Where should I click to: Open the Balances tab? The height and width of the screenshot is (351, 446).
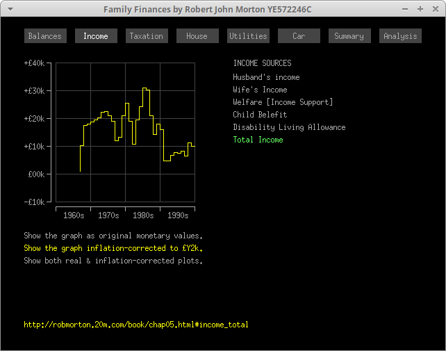45,36
